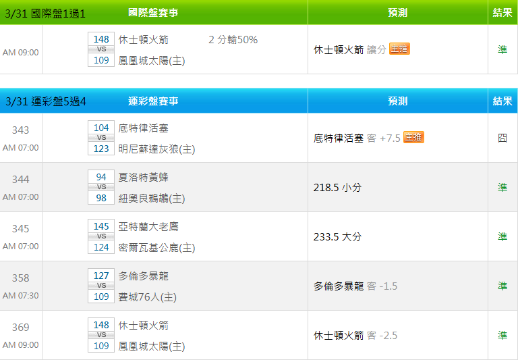Click team 鳳凰城太陽(主) in 國際盤賽事 row
Viewport: 518px width, 360px height.
[x=152, y=61]
